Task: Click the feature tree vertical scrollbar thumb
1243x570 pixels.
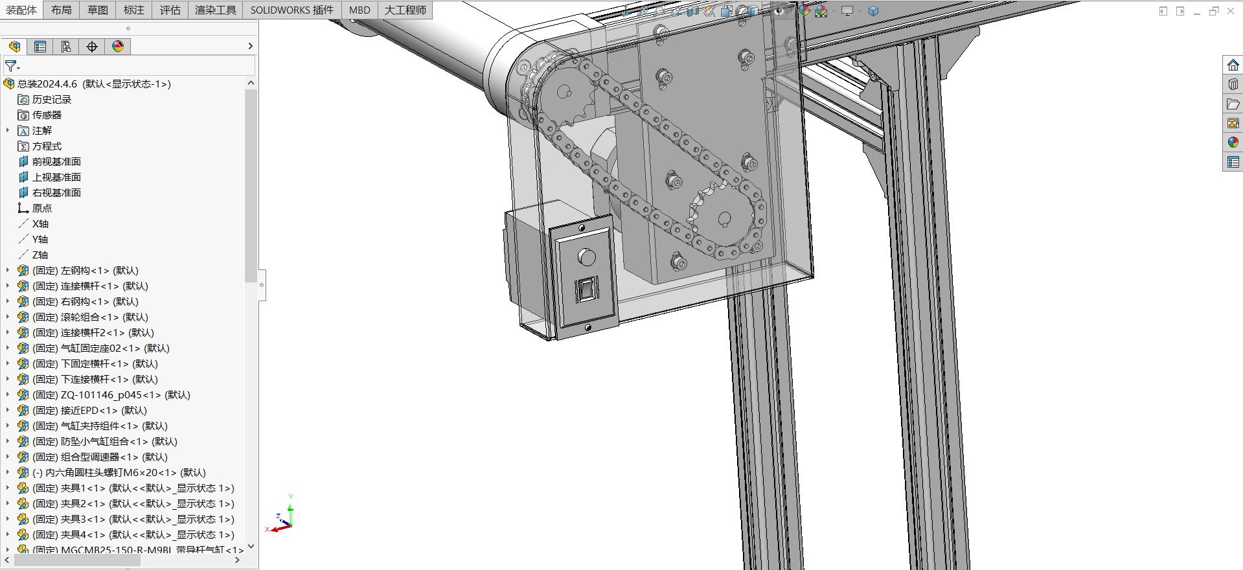Action: 251,186
